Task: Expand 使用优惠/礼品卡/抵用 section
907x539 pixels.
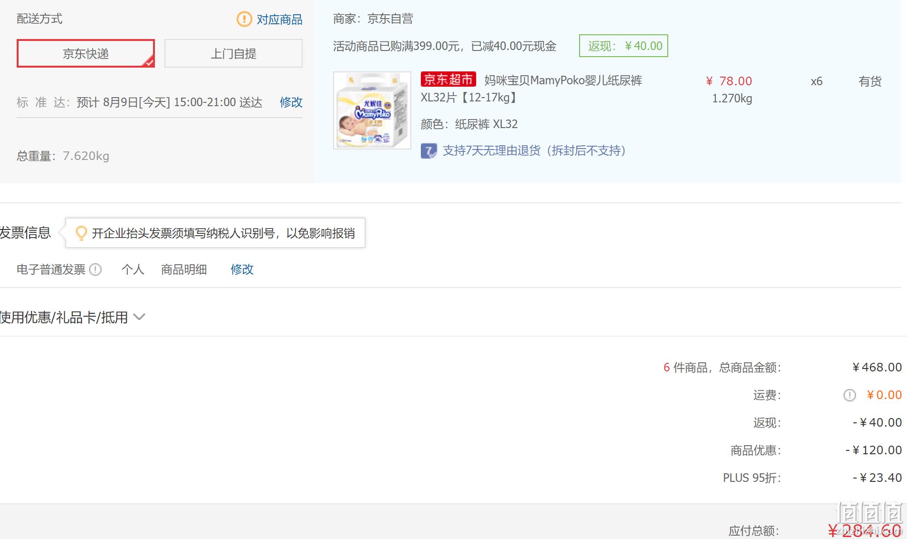Action: click(72, 317)
